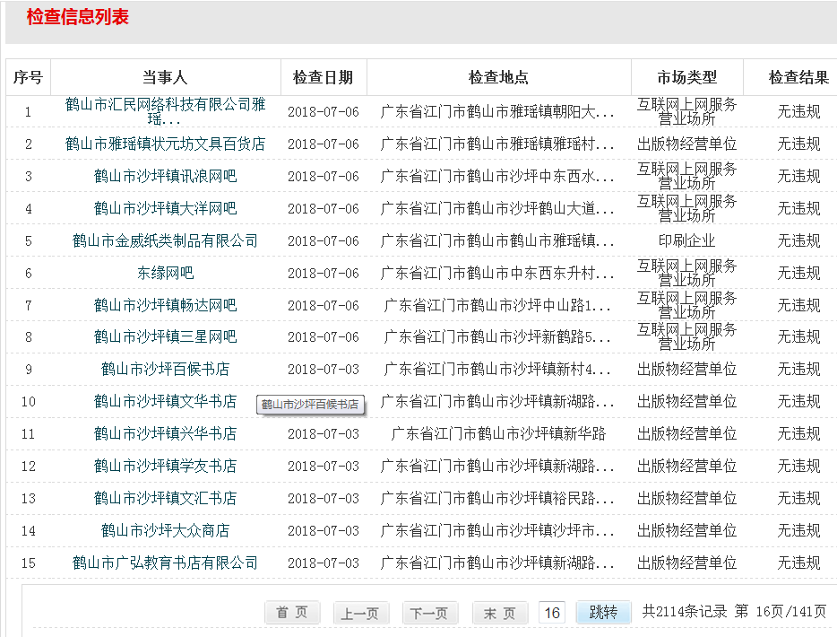Image resolution: width=837 pixels, height=637 pixels.
Task: Click the 市场类型 column header
Action: (687, 78)
